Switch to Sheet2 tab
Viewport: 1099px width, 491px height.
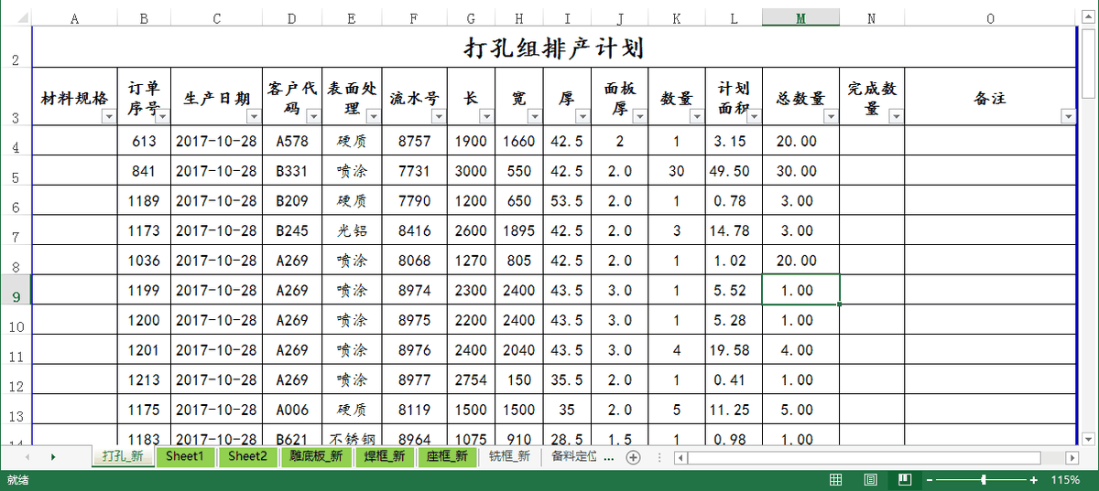pyautogui.click(x=247, y=456)
